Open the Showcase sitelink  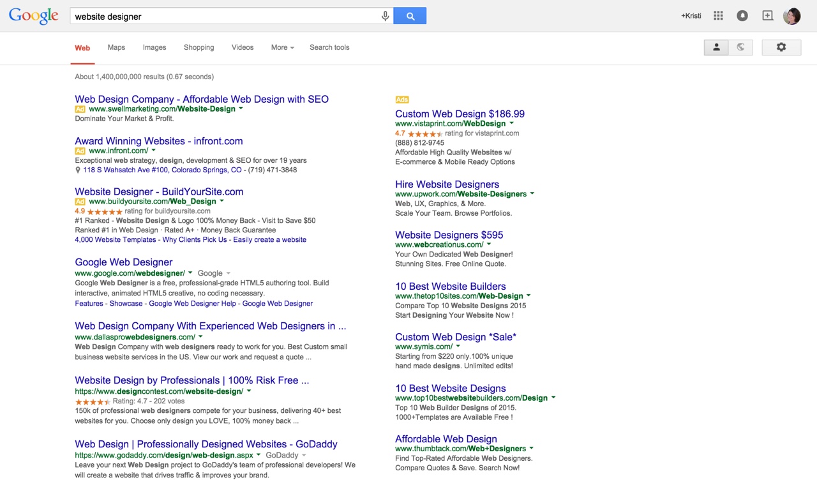coord(126,304)
